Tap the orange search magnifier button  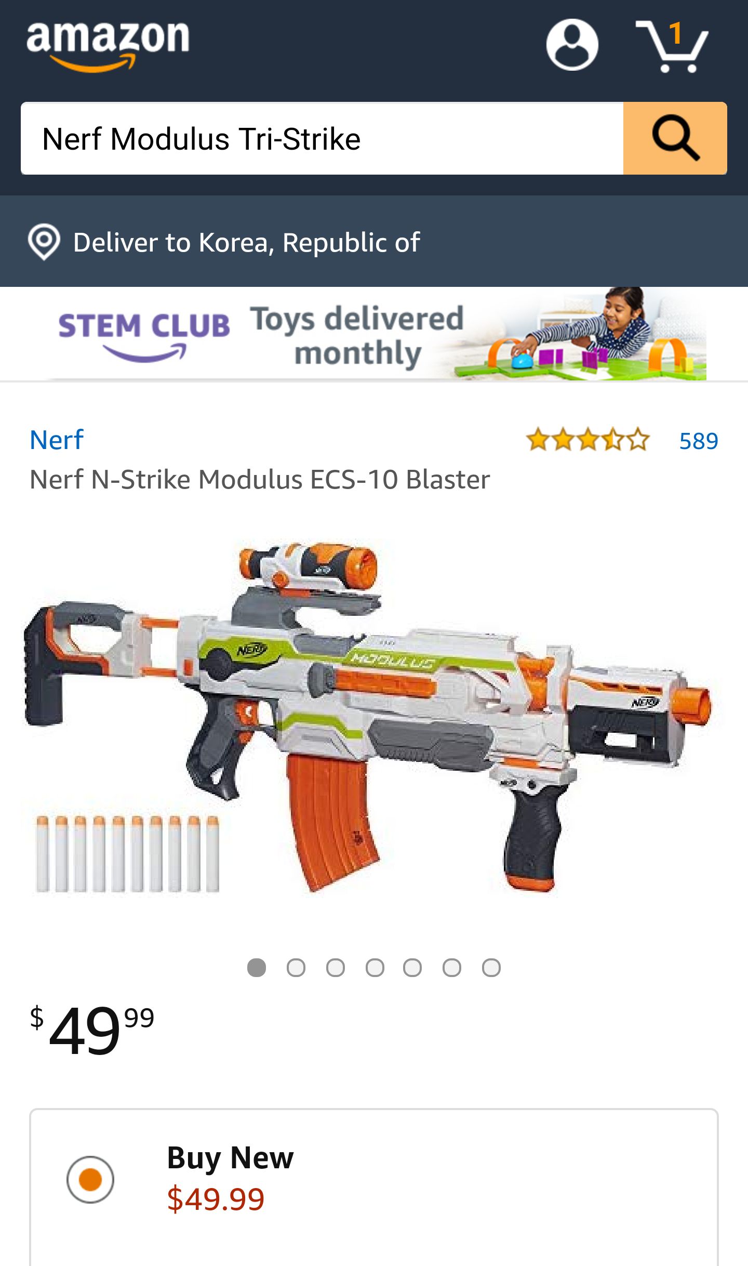tap(675, 138)
